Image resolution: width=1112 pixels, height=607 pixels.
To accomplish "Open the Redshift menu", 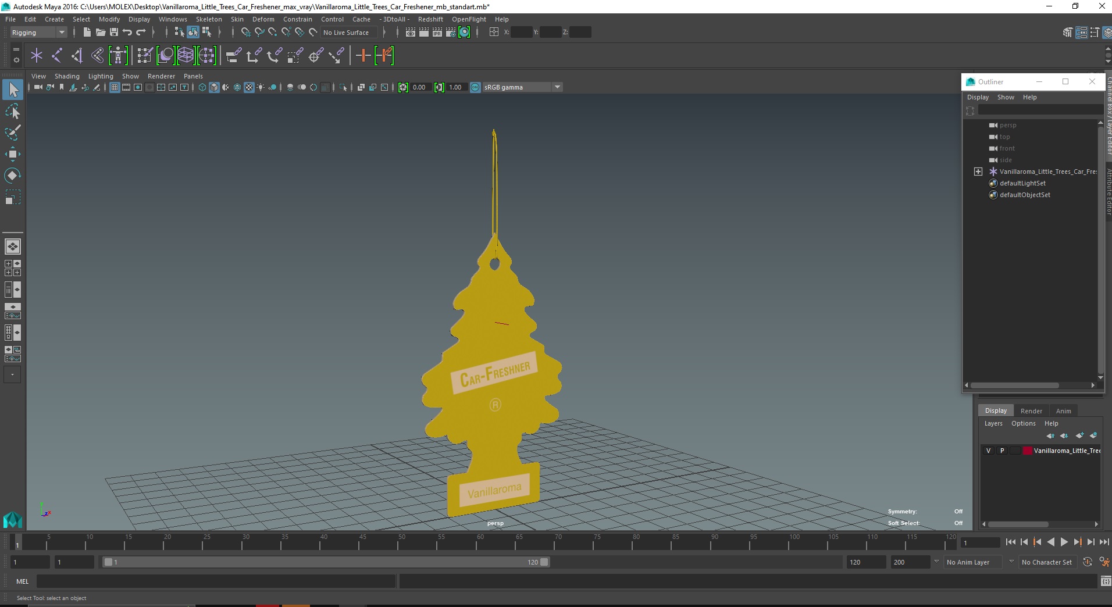I will tap(430, 19).
